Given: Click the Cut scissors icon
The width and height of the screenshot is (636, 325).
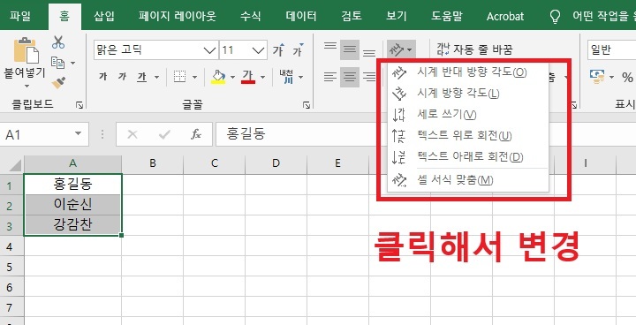Looking at the screenshot, I should (x=58, y=42).
